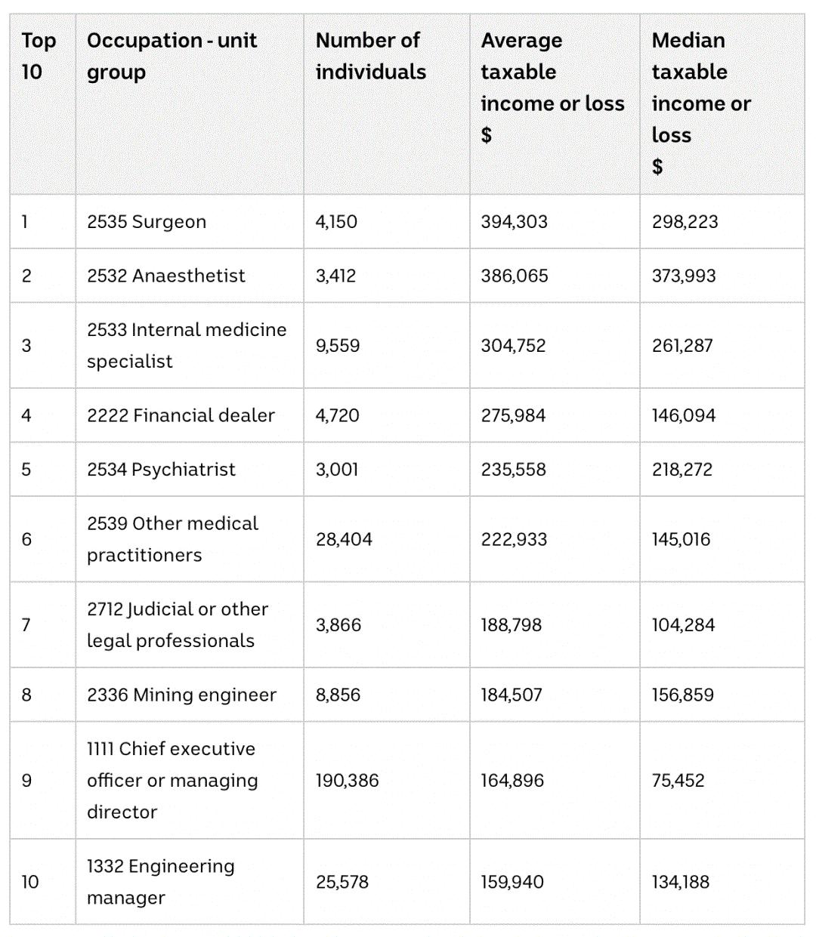Click the "Number of individuals" column header

[370, 56]
